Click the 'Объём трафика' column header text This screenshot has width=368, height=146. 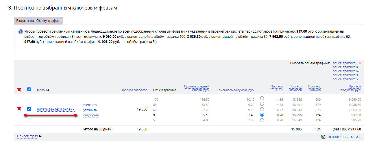pos(164,90)
